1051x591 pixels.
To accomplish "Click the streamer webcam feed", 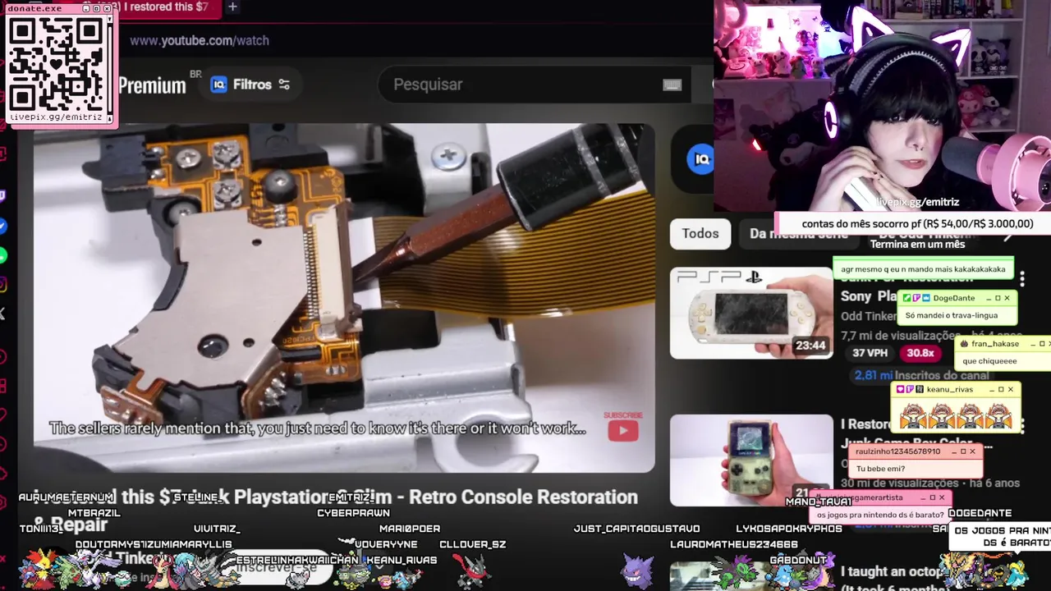I will tap(882, 105).
